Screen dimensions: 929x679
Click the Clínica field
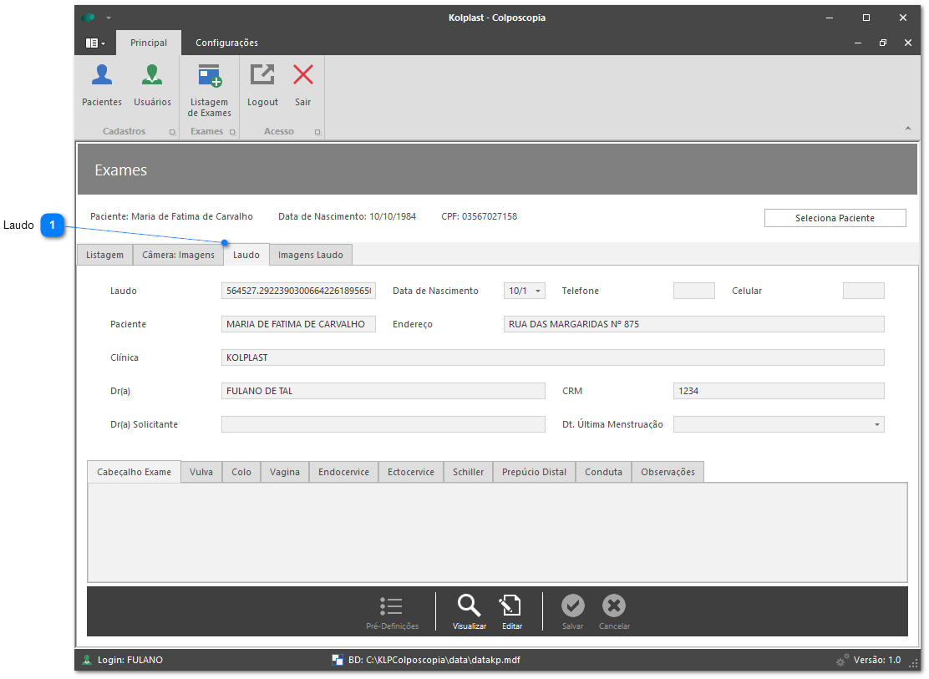coord(553,357)
